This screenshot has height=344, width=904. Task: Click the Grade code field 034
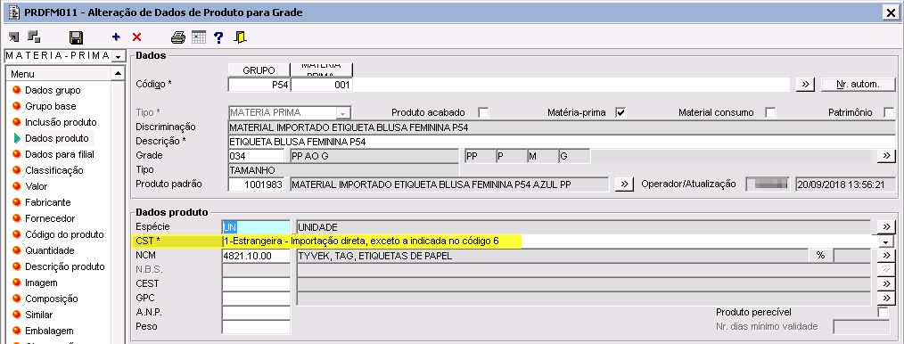[x=257, y=156]
